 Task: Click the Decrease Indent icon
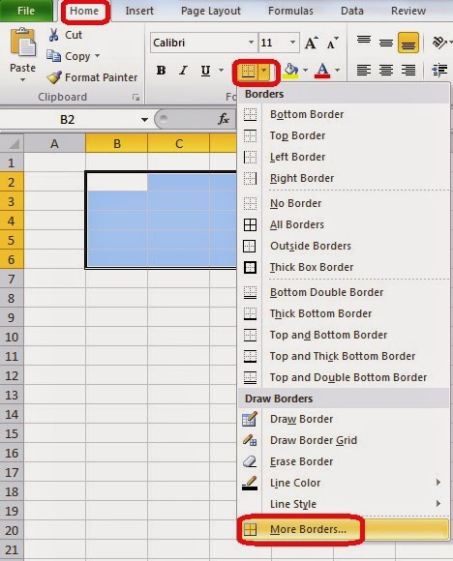pyautogui.click(x=439, y=70)
